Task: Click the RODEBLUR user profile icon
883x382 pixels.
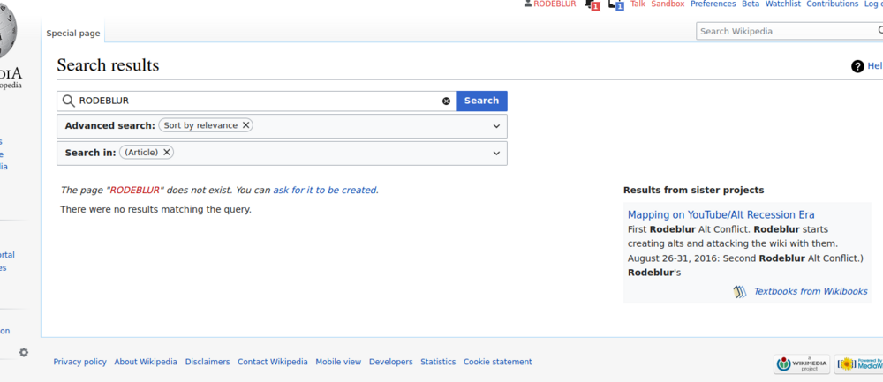Action: [x=528, y=4]
